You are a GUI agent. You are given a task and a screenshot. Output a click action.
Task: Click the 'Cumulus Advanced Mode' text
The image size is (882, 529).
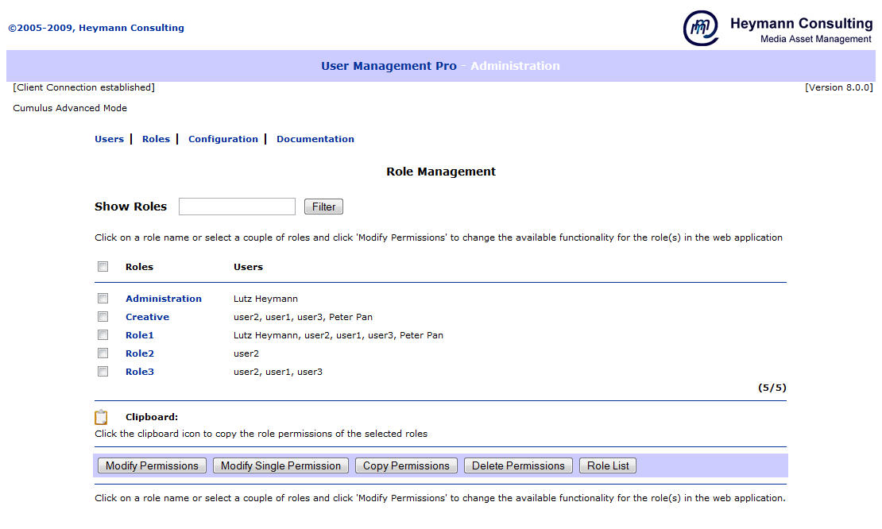click(x=70, y=108)
